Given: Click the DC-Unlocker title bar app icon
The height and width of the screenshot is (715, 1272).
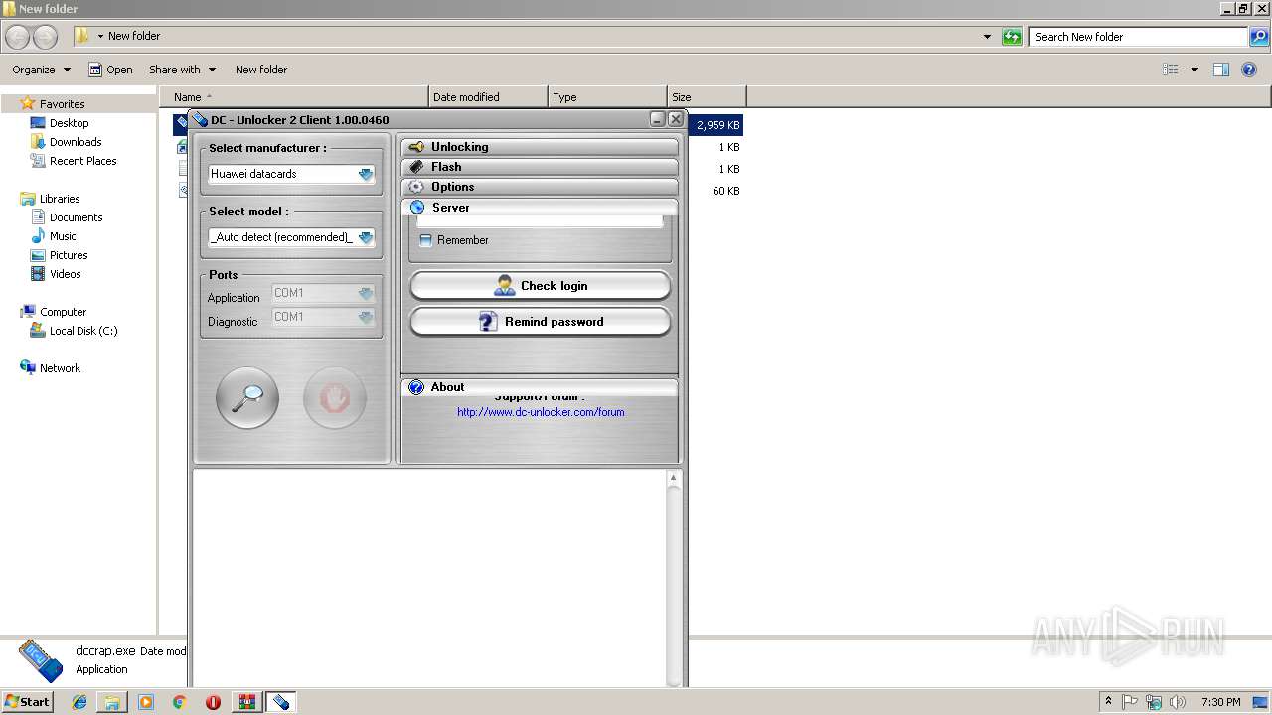Looking at the screenshot, I should [200, 120].
